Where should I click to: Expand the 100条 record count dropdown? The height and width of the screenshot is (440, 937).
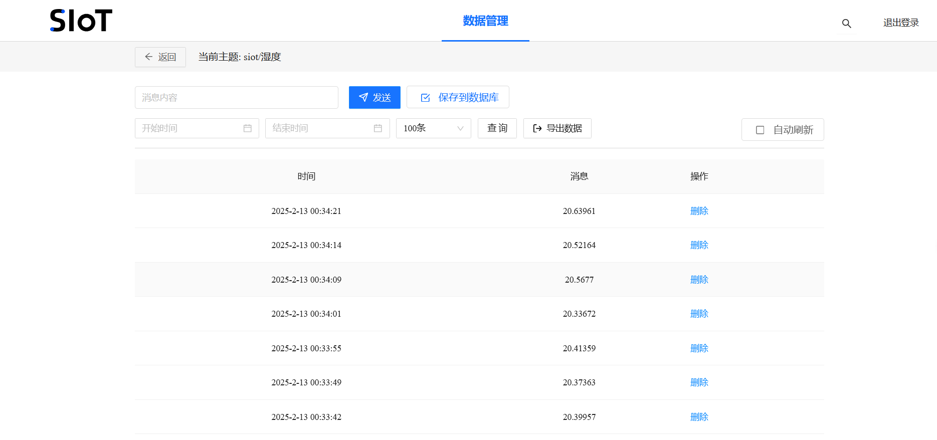click(434, 128)
